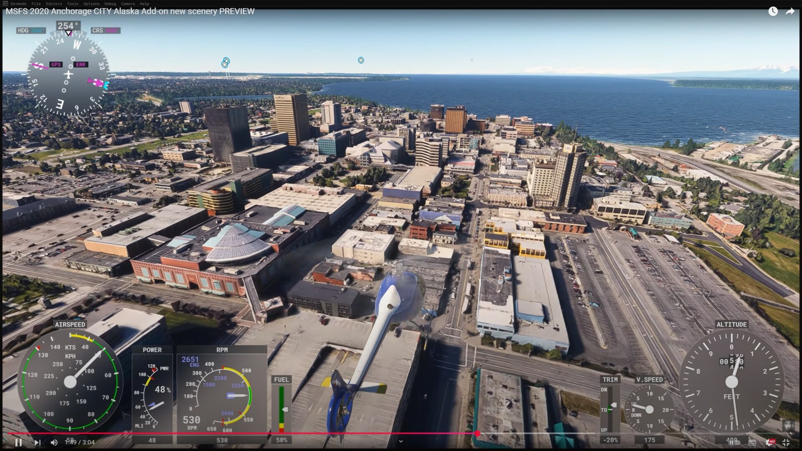The image size is (802, 451).
Task: Open the Tools menu
Action: pos(73,4)
